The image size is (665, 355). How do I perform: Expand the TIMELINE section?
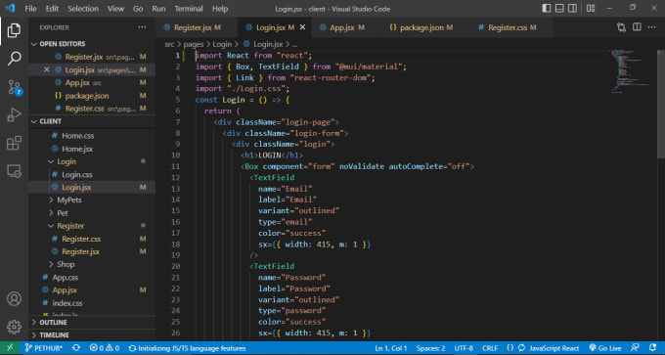click(92, 335)
